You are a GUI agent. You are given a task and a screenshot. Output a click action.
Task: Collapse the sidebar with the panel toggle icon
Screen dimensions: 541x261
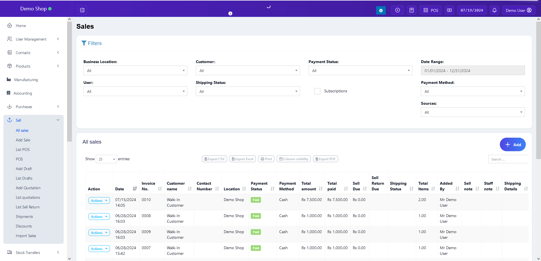(x=82, y=10)
